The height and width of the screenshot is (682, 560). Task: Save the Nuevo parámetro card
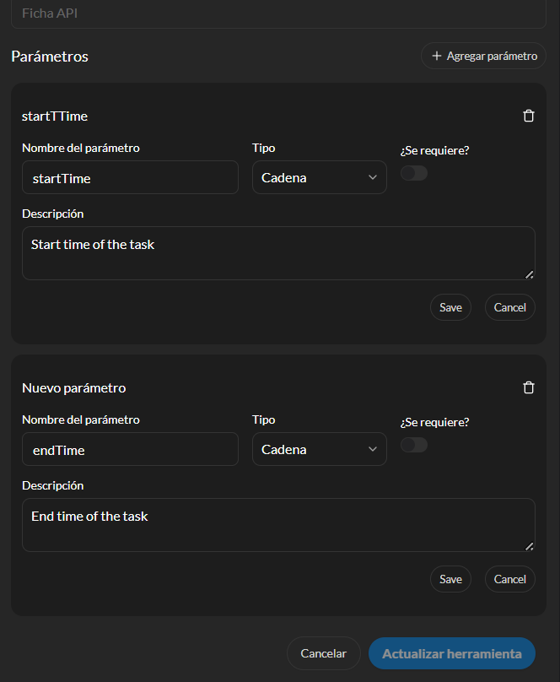click(x=450, y=579)
